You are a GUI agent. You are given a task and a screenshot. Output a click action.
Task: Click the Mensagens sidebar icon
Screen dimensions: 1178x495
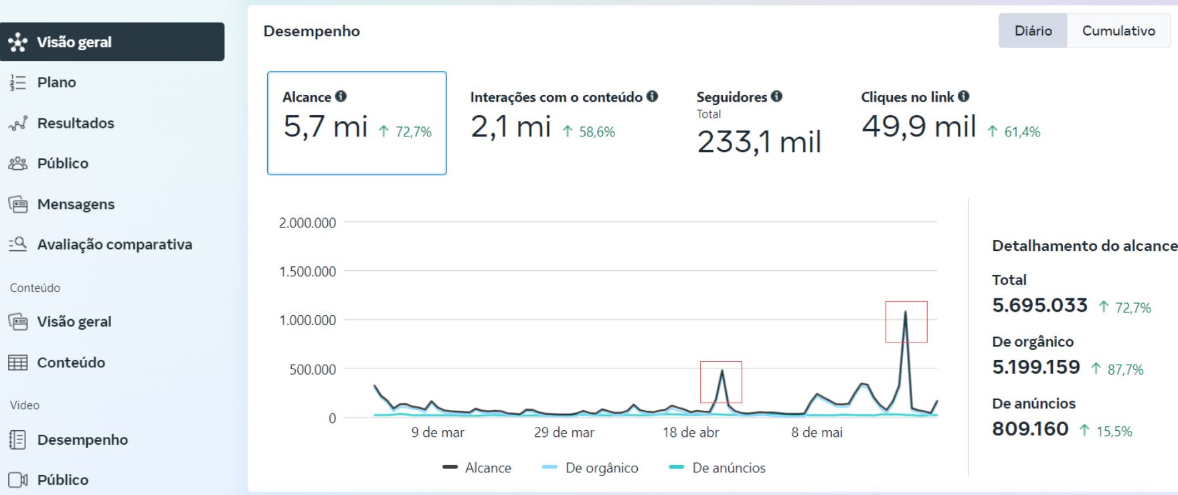coord(17,204)
